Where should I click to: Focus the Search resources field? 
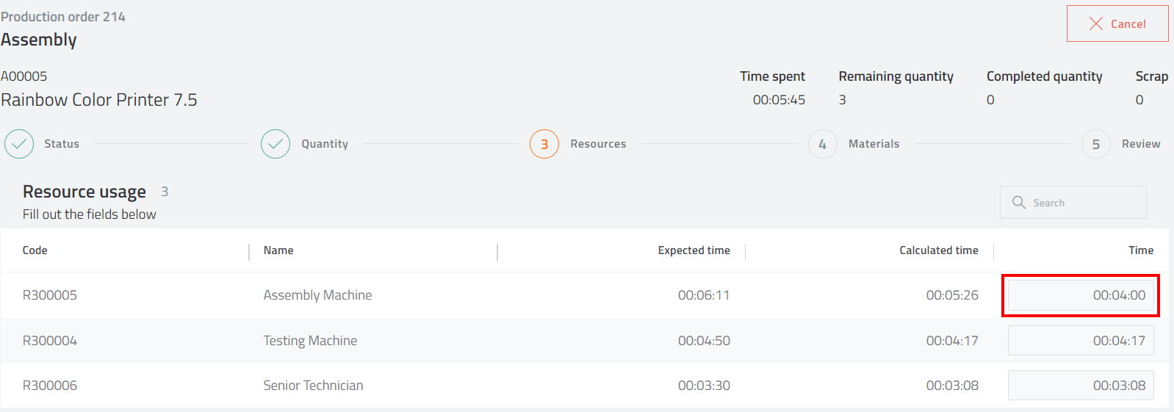(1073, 202)
